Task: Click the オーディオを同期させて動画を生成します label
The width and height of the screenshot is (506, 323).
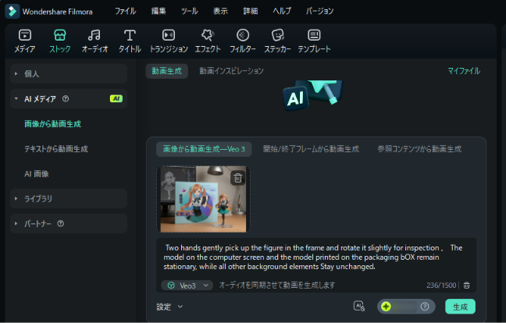Action: coord(277,286)
